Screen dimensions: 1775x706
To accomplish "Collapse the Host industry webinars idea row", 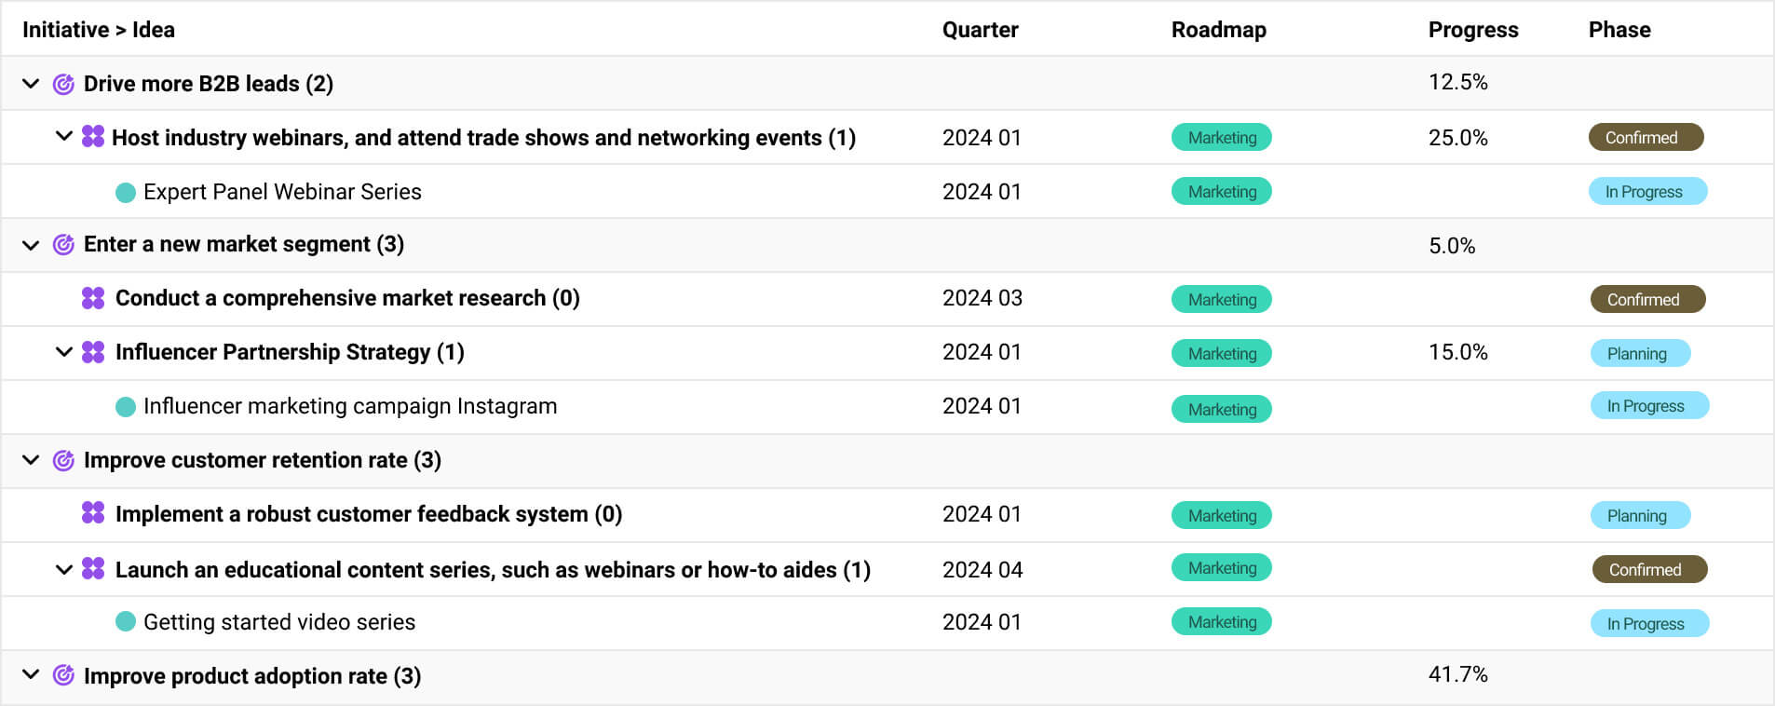I will point(64,136).
